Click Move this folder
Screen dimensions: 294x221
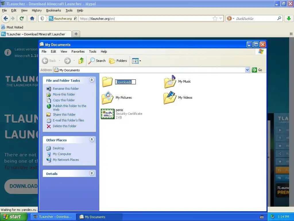[x=64, y=94]
